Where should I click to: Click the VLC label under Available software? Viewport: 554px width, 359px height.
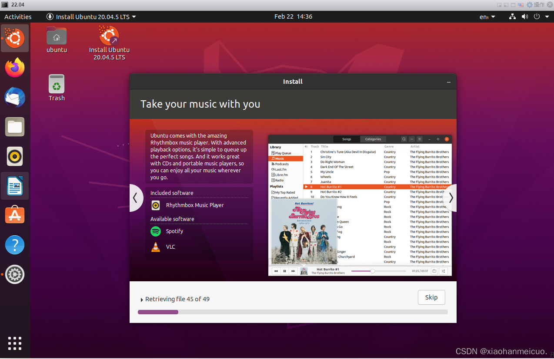(170, 247)
